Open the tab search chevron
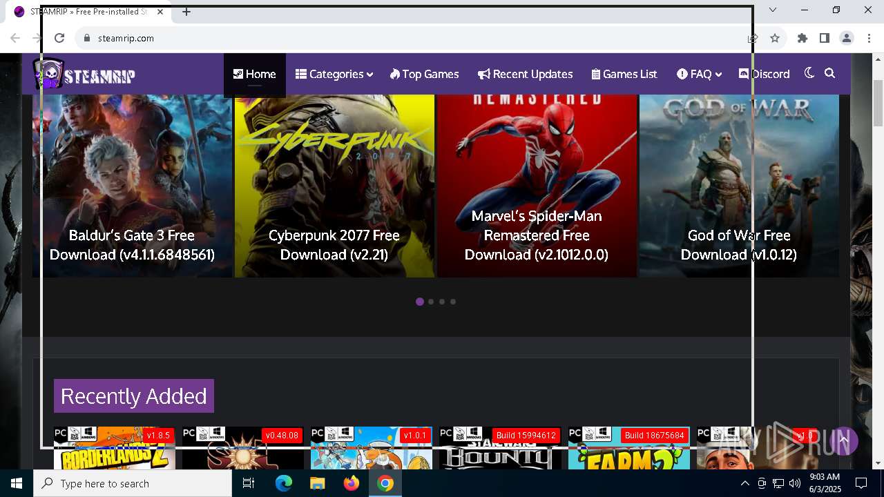 [773, 10]
